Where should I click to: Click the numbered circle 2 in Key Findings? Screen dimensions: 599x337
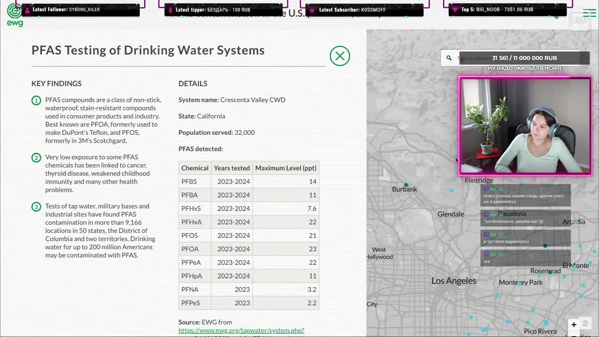(37, 158)
